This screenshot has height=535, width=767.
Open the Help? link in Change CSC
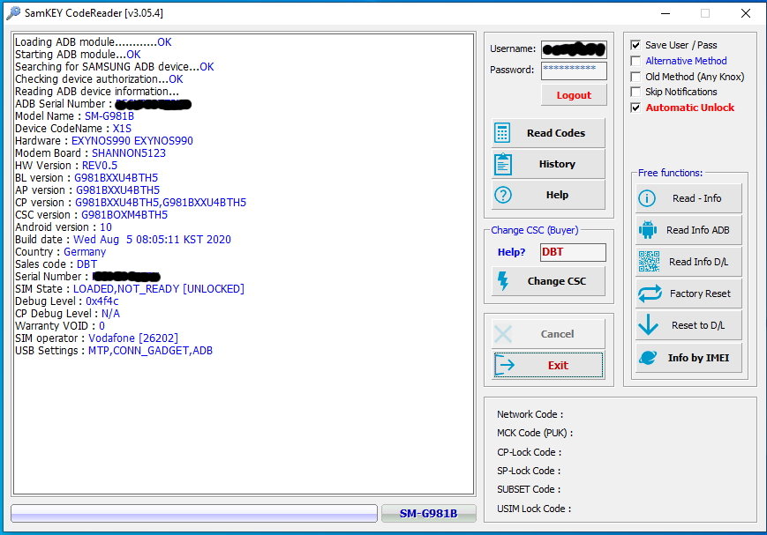(x=511, y=252)
